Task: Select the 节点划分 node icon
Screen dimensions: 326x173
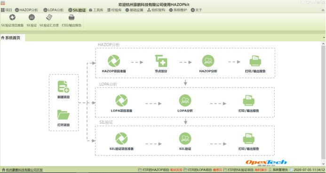Action: [161, 61]
